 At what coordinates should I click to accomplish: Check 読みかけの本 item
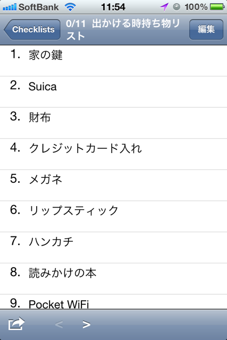pos(114,279)
